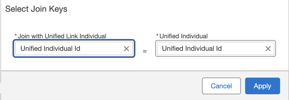Clear the Join with Unified Link Individual field

(126, 49)
